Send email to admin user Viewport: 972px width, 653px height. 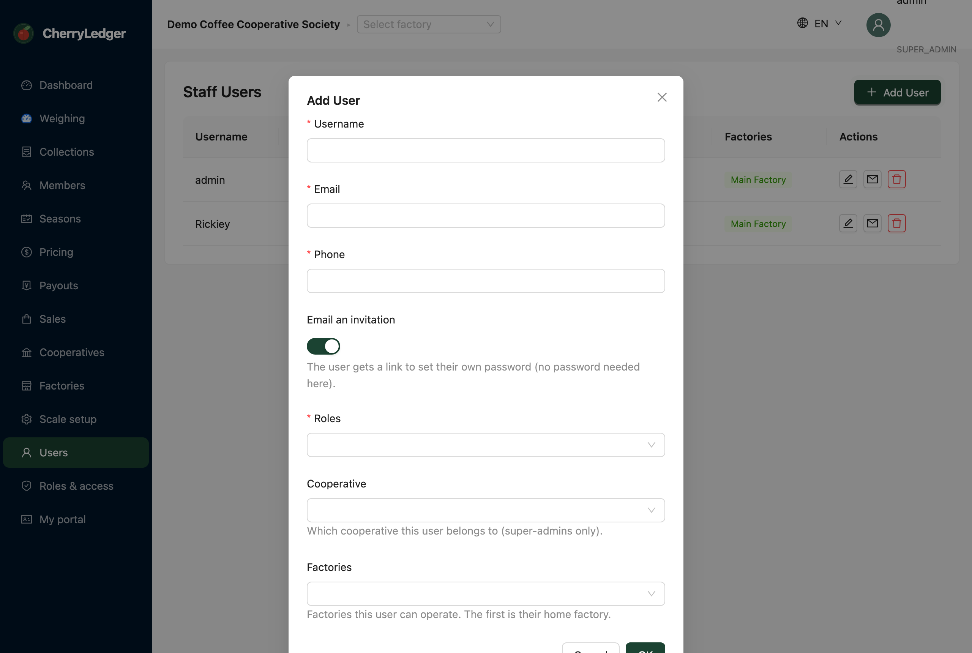[872, 180]
